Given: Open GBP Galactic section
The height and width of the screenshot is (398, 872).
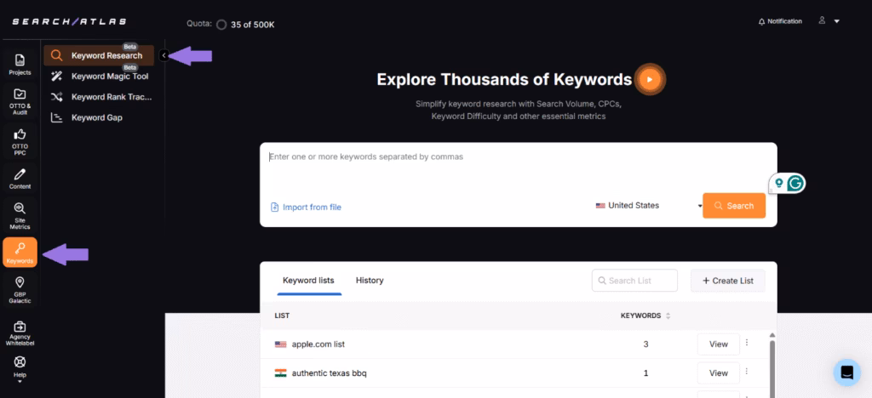Looking at the screenshot, I should (20, 289).
